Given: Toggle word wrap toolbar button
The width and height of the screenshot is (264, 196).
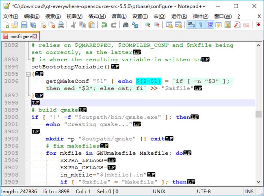Looking at the screenshot, I should click(191, 25).
